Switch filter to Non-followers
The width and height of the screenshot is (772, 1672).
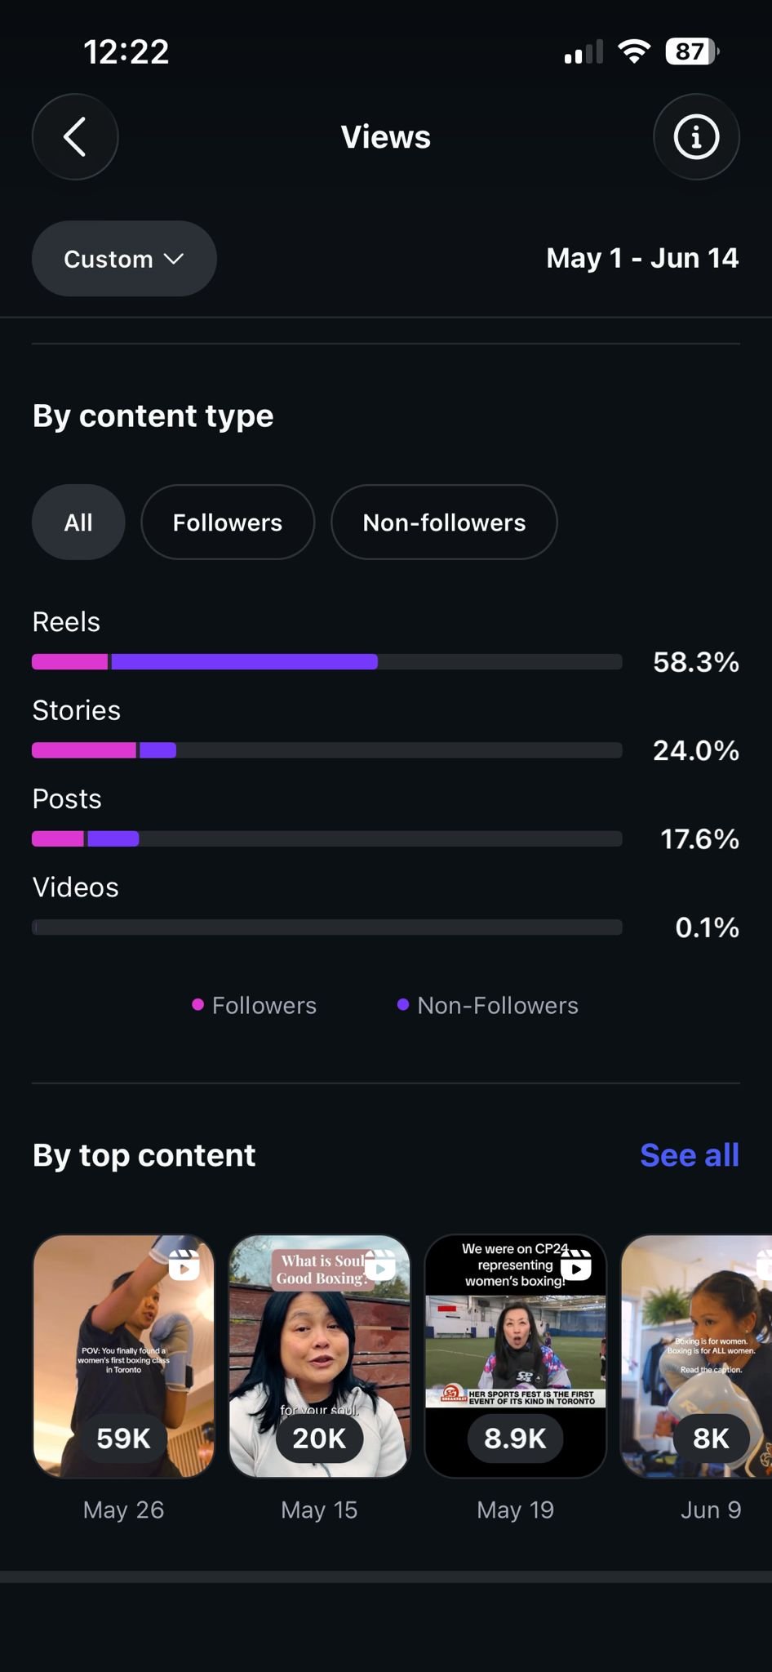(444, 522)
